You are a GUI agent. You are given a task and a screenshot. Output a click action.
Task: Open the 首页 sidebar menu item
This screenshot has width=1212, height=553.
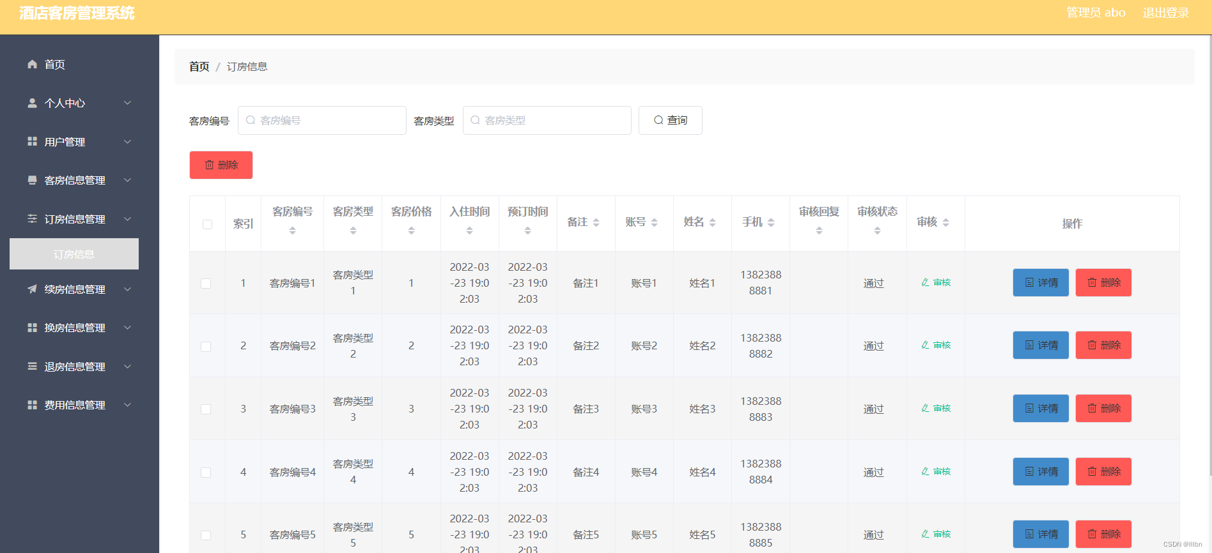[54, 64]
